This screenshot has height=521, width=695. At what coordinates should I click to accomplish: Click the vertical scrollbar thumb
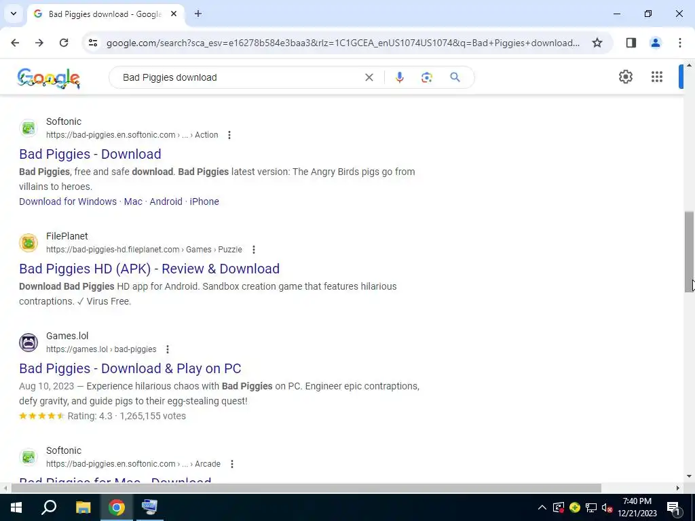tap(689, 252)
